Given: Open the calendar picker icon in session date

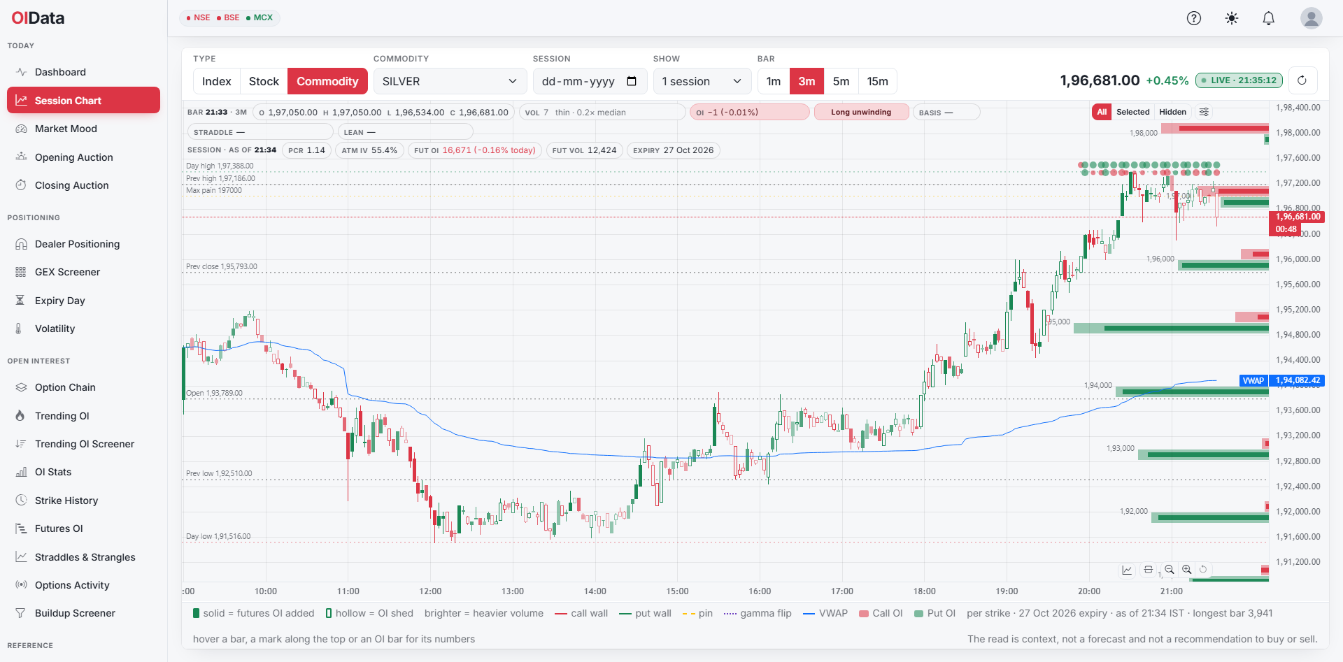Looking at the screenshot, I should click(632, 81).
